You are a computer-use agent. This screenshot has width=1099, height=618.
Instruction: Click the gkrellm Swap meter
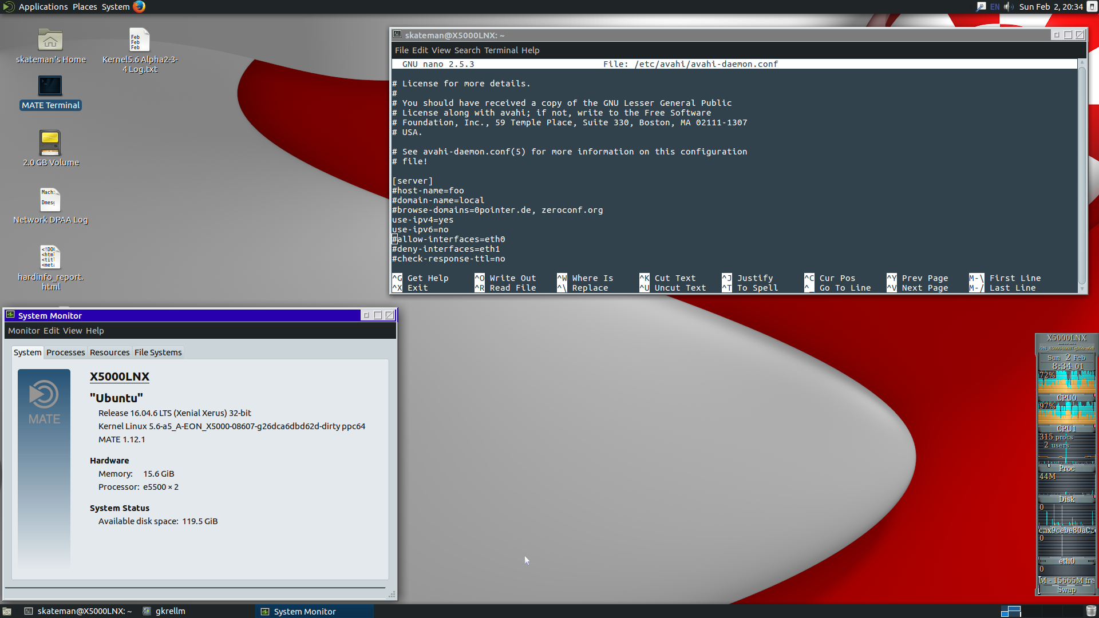(x=1066, y=590)
